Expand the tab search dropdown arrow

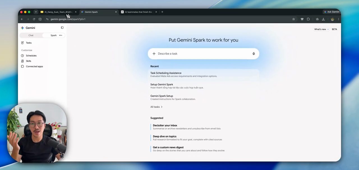36,12
